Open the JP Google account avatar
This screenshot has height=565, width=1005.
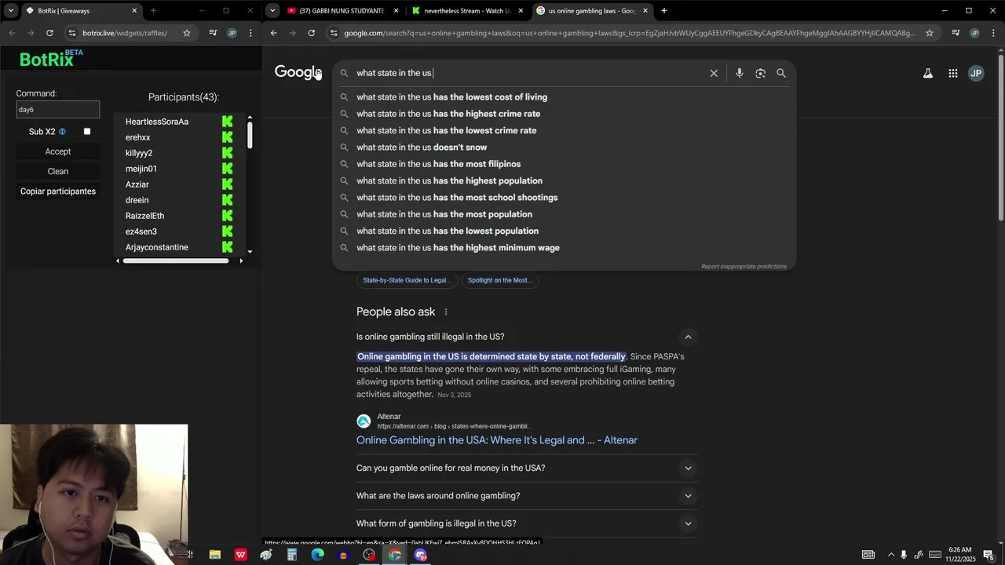click(x=976, y=73)
